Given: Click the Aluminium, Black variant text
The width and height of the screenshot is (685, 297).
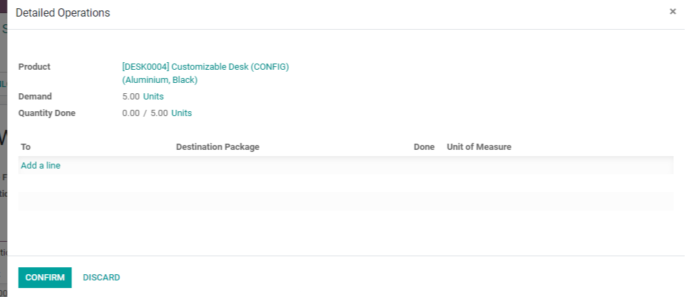Looking at the screenshot, I should pos(160,80).
